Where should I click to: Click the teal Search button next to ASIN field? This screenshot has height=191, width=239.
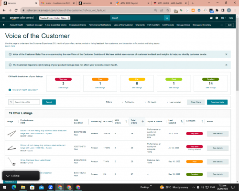49,102
